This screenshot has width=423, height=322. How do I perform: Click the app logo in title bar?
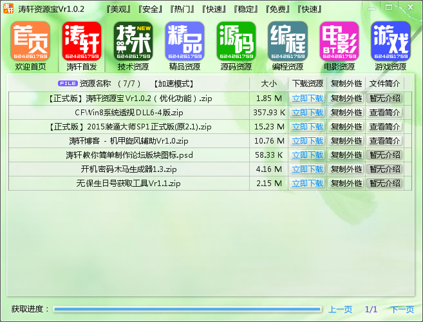point(8,8)
